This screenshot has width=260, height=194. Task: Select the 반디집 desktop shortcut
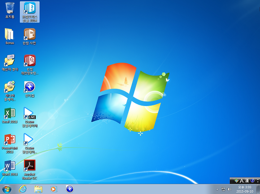30,89
